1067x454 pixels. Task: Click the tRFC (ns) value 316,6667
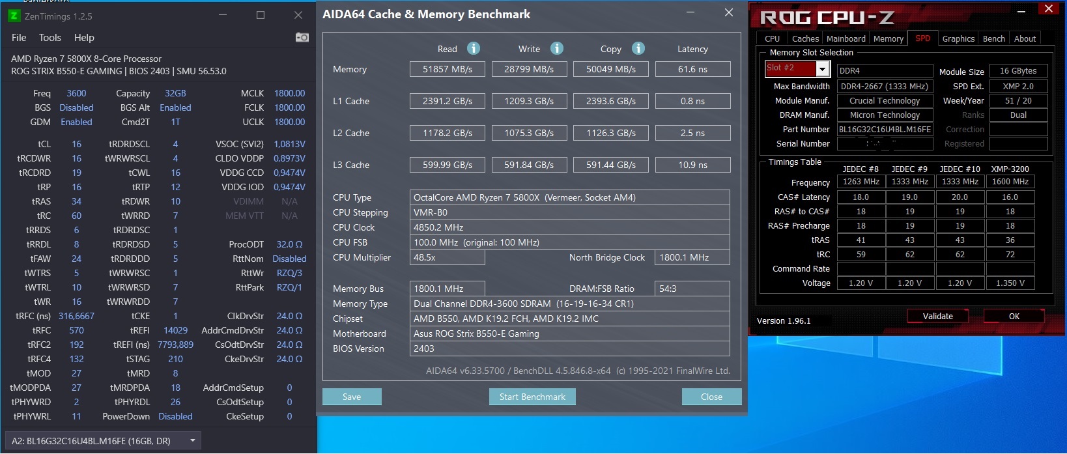tap(76, 316)
